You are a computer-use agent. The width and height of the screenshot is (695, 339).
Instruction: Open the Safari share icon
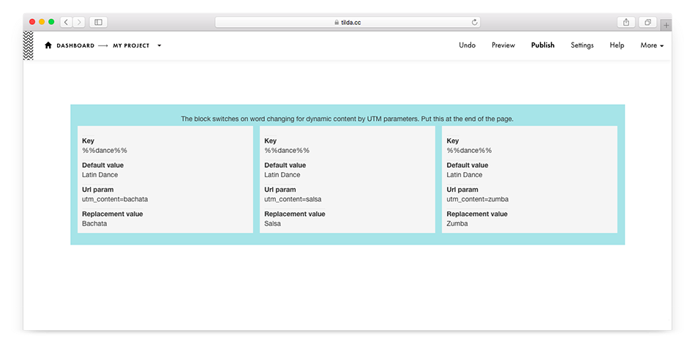(627, 23)
